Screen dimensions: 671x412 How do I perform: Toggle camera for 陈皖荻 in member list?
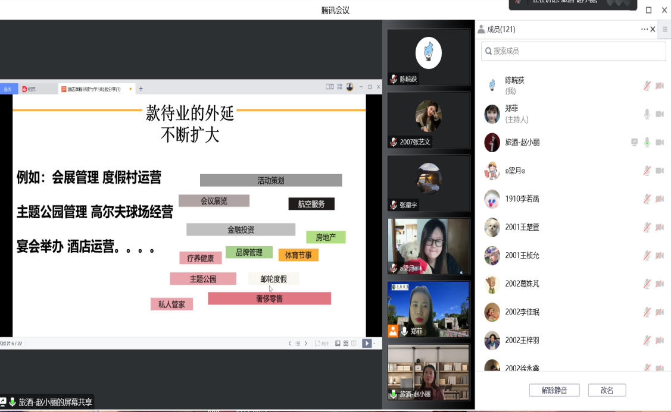click(x=660, y=86)
